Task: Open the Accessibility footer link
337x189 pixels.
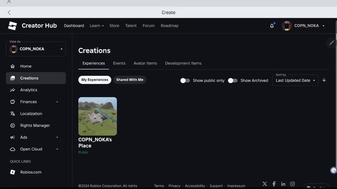Action: [195, 186]
